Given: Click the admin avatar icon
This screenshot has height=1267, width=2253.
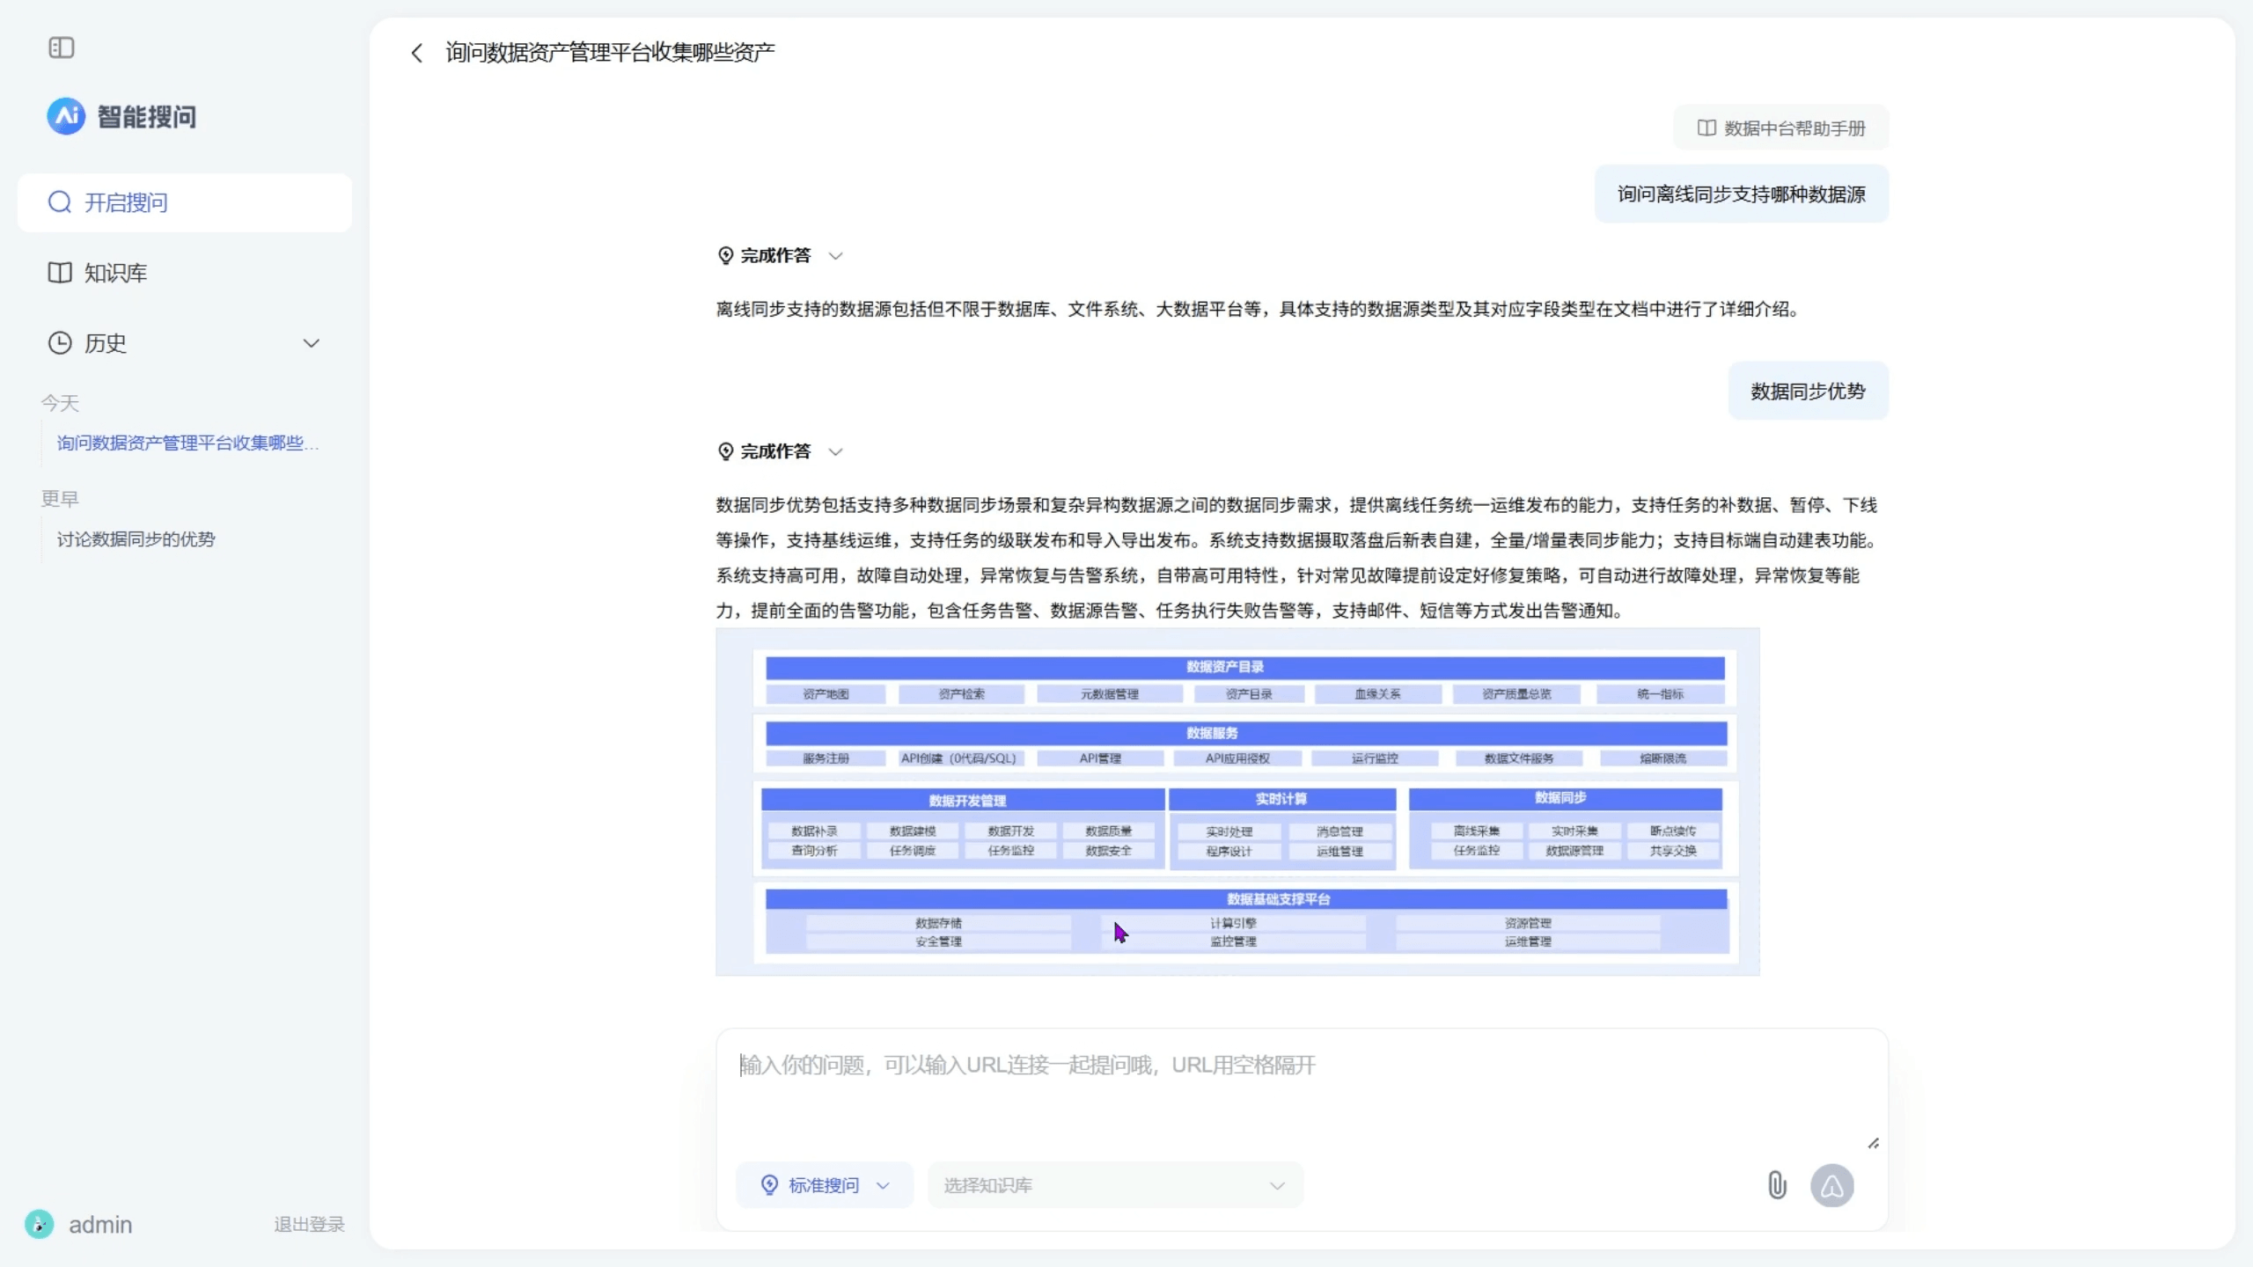Looking at the screenshot, I should 39,1224.
